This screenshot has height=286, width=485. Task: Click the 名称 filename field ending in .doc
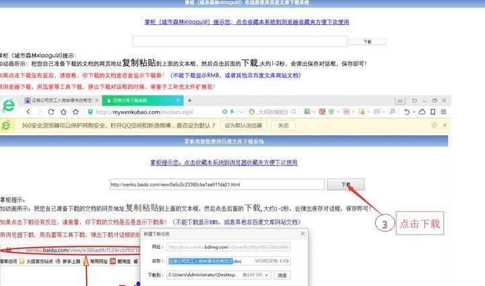(x=228, y=261)
